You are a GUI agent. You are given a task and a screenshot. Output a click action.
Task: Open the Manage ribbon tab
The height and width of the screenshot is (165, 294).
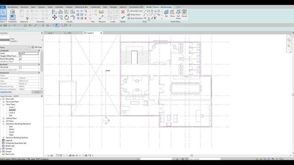point(113,7)
